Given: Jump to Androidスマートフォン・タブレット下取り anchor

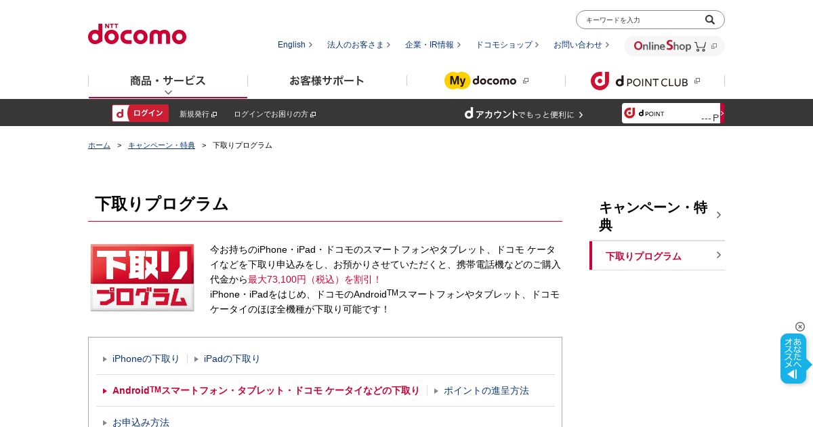Looking at the screenshot, I should click(x=266, y=390).
